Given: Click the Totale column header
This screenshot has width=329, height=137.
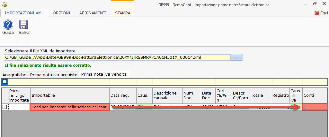Looking at the screenshot, I should click(x=257, y=95).
